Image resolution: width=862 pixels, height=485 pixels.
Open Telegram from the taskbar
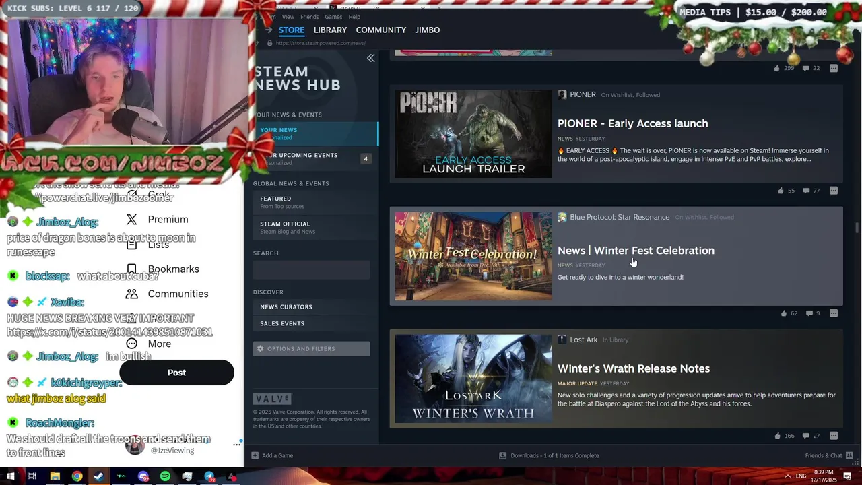209,476
